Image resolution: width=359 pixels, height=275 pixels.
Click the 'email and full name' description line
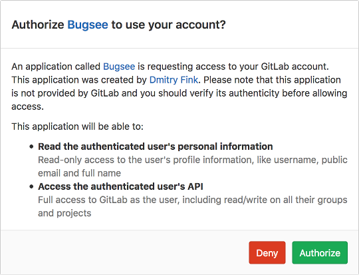79,173
